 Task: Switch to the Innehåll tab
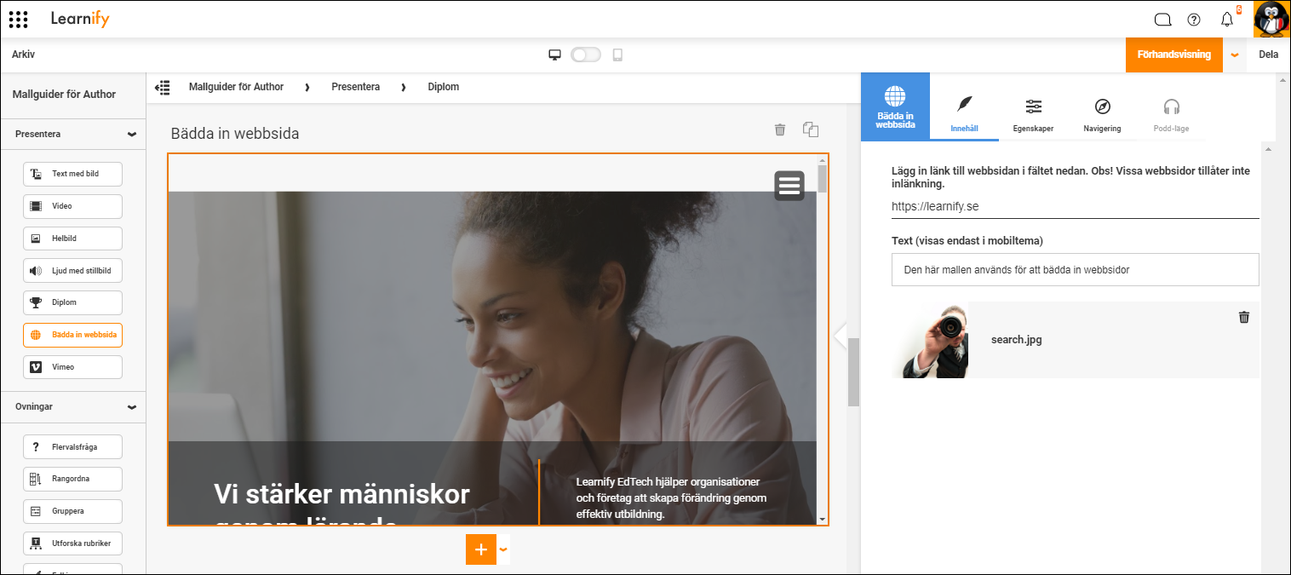(964, 114)
